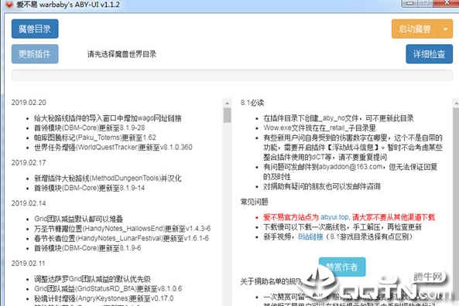
Task: Click the 8.1必读 section heading
Action: click(x=252, y=103)
